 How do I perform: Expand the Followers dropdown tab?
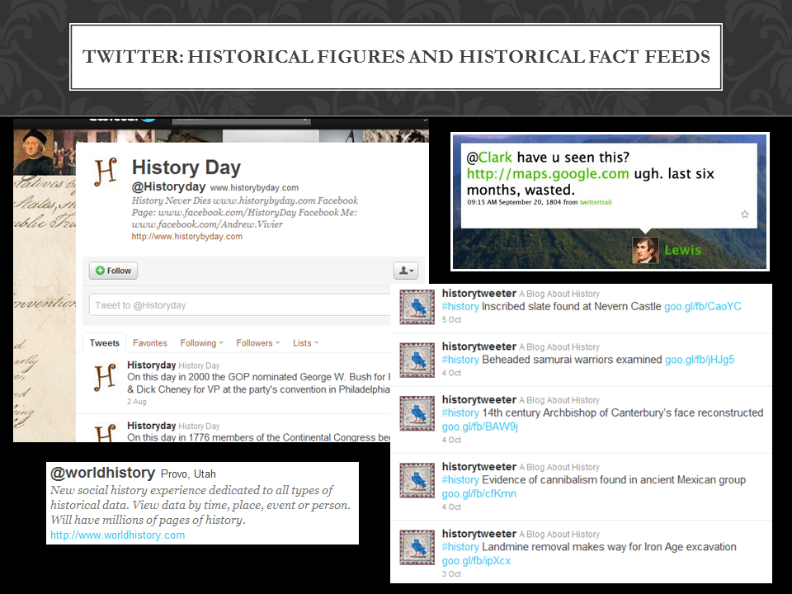tap(258, 343)
